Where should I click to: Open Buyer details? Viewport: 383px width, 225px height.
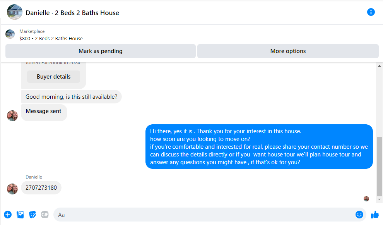pos(53,77)
